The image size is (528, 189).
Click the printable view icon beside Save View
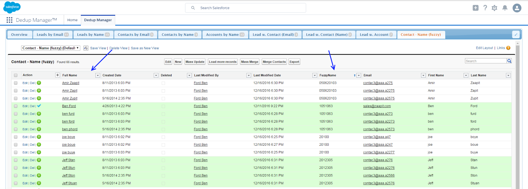pos(86,48)
